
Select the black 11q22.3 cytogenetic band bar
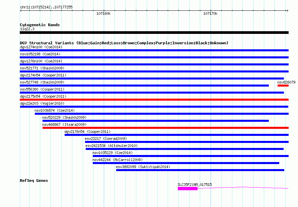[154, 33]
